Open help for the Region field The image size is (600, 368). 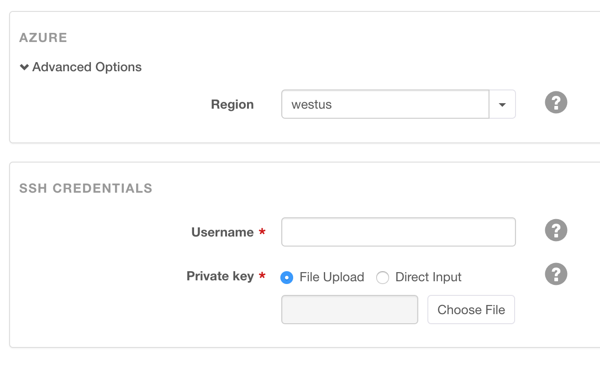pyautogui.click(x=556, y=103)
